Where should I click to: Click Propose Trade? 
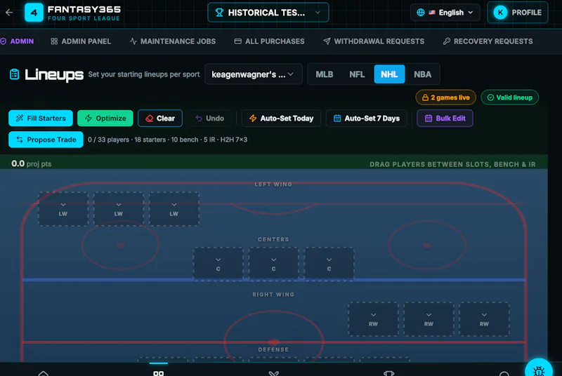[x=46, y=140]
